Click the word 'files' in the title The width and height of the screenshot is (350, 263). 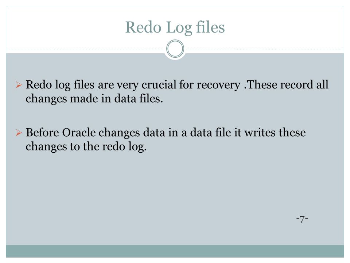click(210, 27)
